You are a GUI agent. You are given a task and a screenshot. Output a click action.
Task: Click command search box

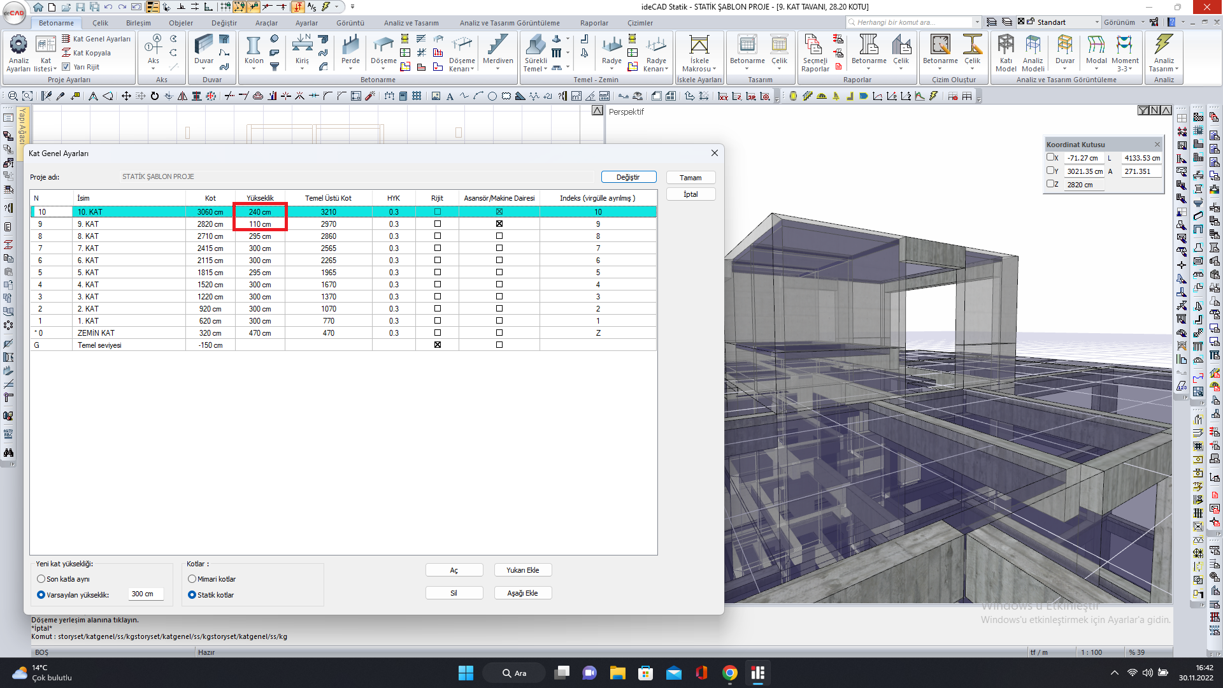pos(913,22)
